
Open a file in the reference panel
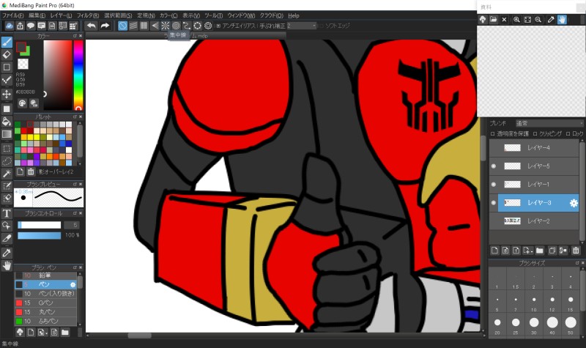point(493,20)
